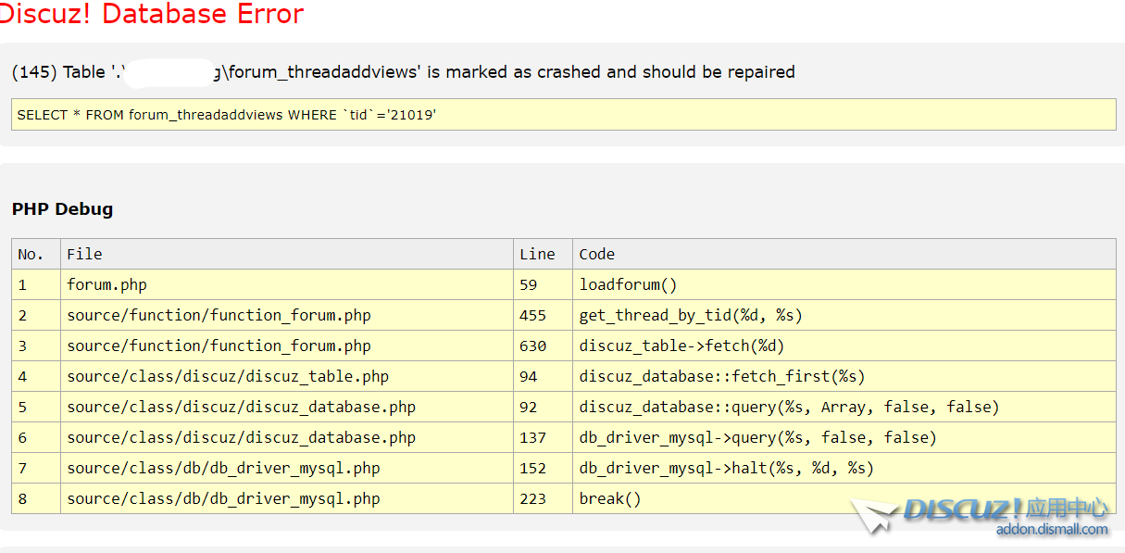
Task: Click the Discuz paper-plane logo icon
Action: tap(873, 515)
